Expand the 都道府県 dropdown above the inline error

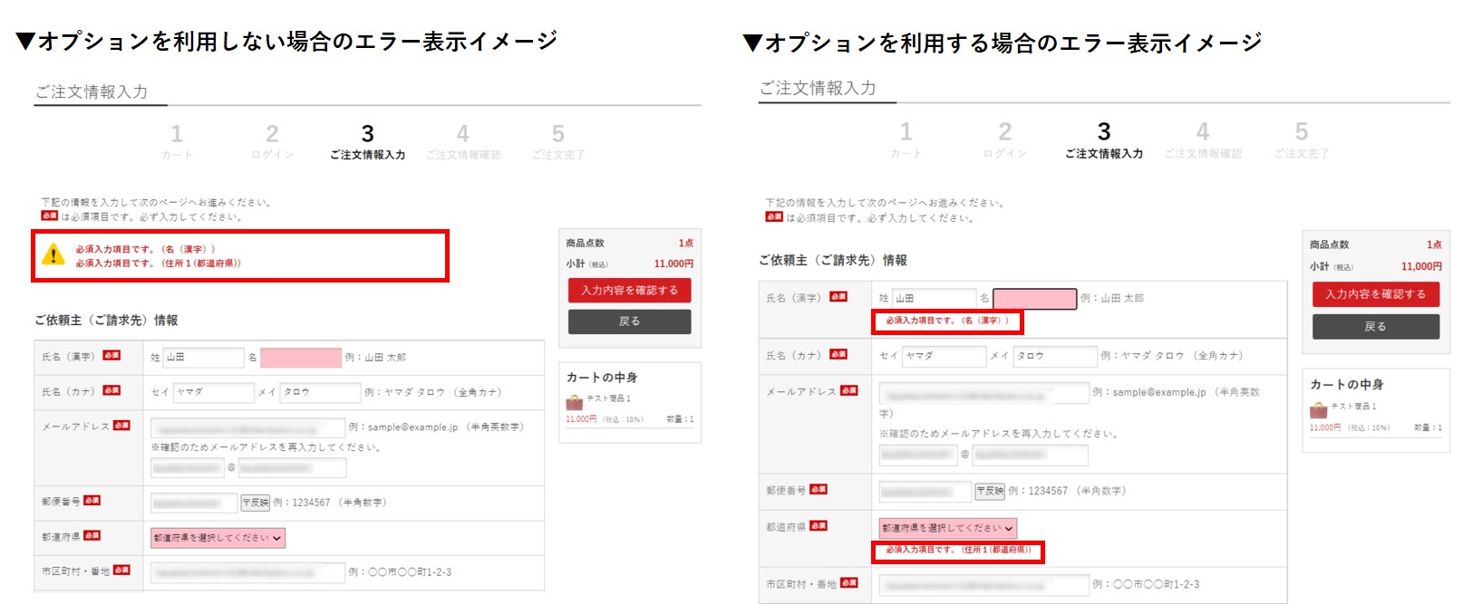(x=947, y=528)
